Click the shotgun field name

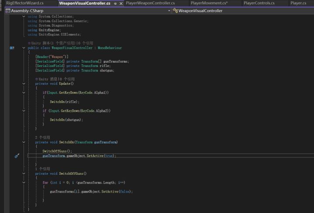pos(106,70)
